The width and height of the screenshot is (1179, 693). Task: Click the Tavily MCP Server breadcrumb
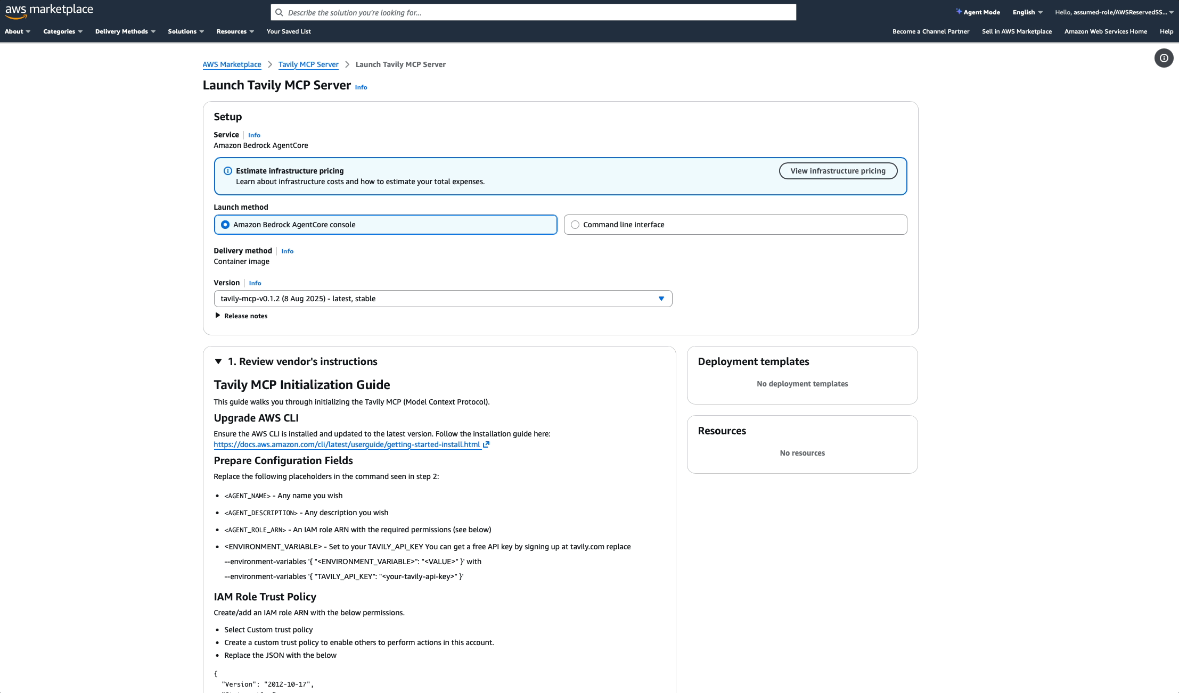(308, 64)
